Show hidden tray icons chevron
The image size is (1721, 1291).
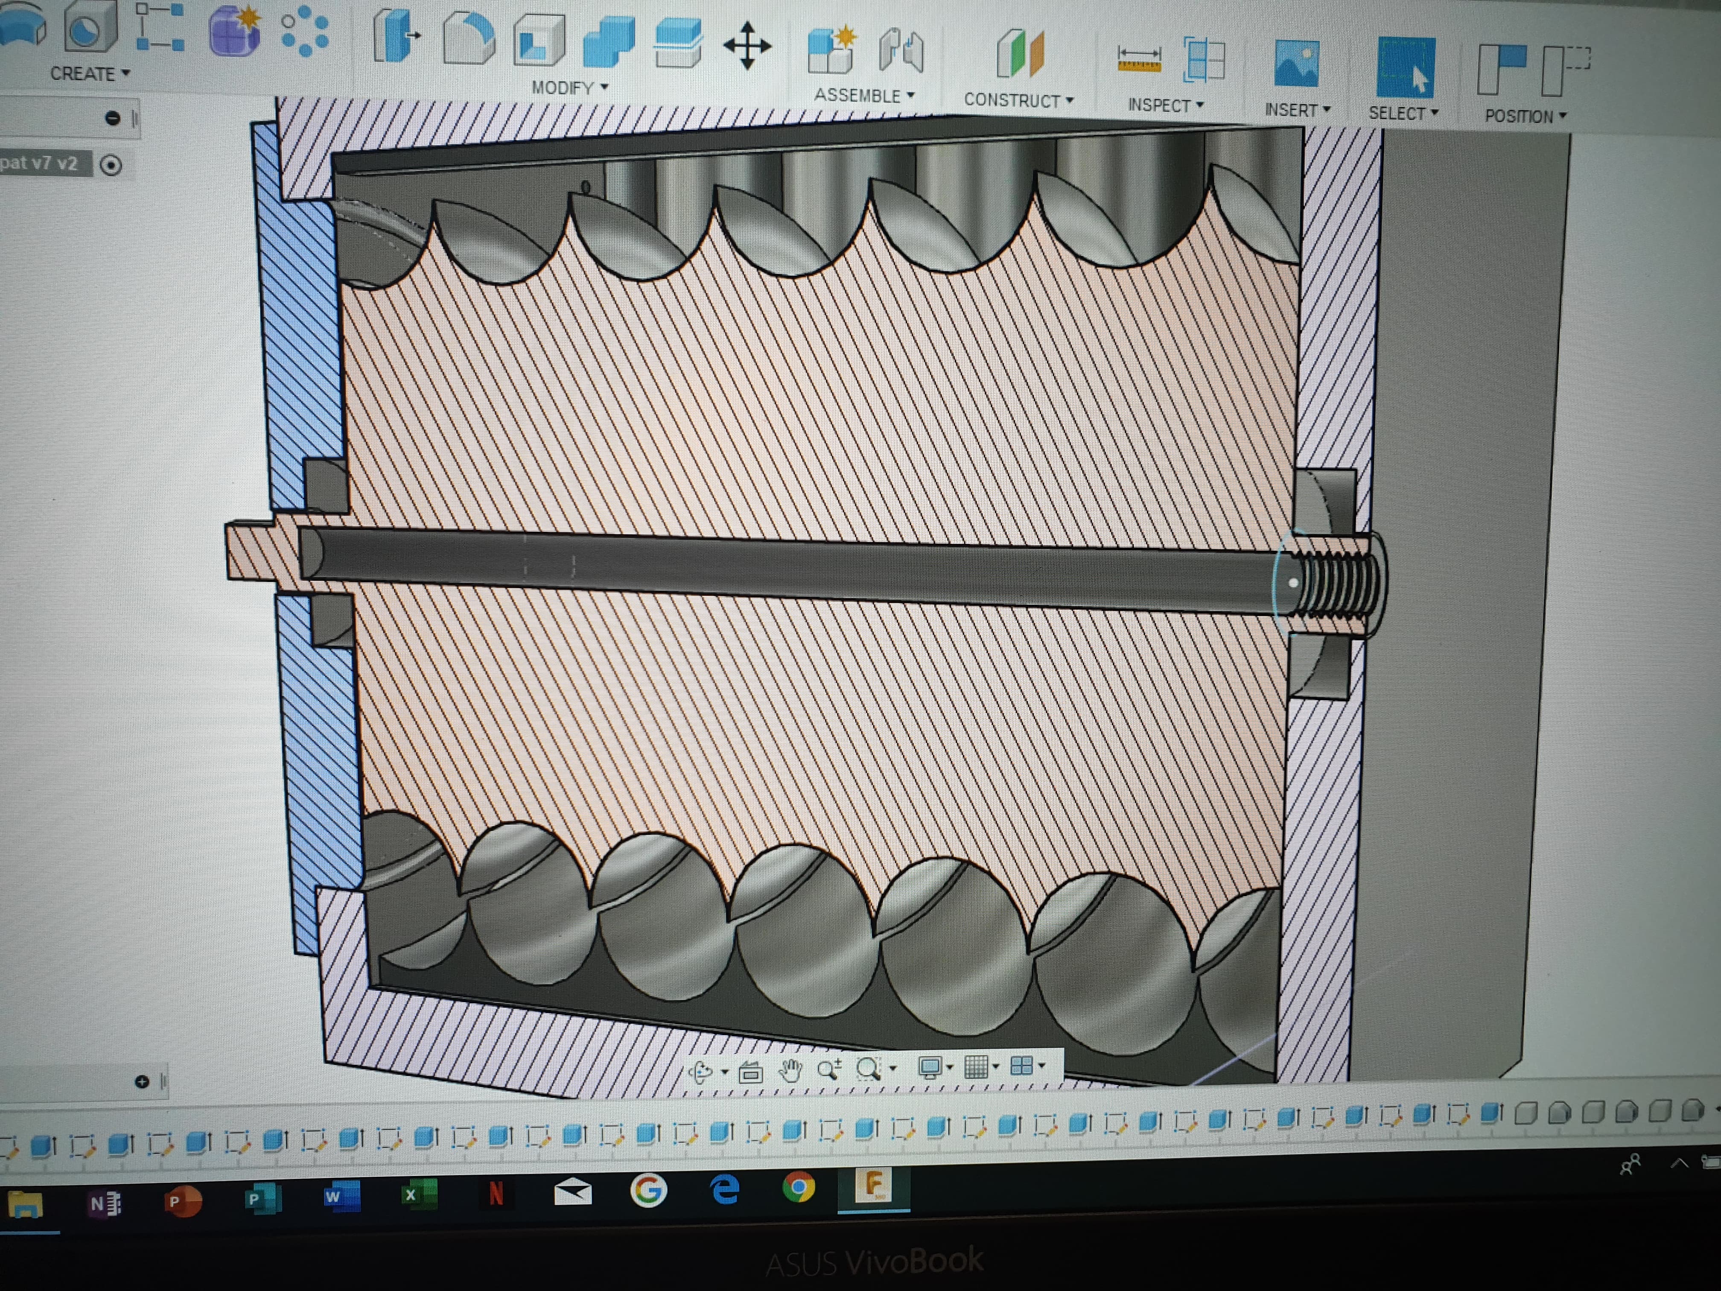pyautogui.click(x=1679, y=1163)
